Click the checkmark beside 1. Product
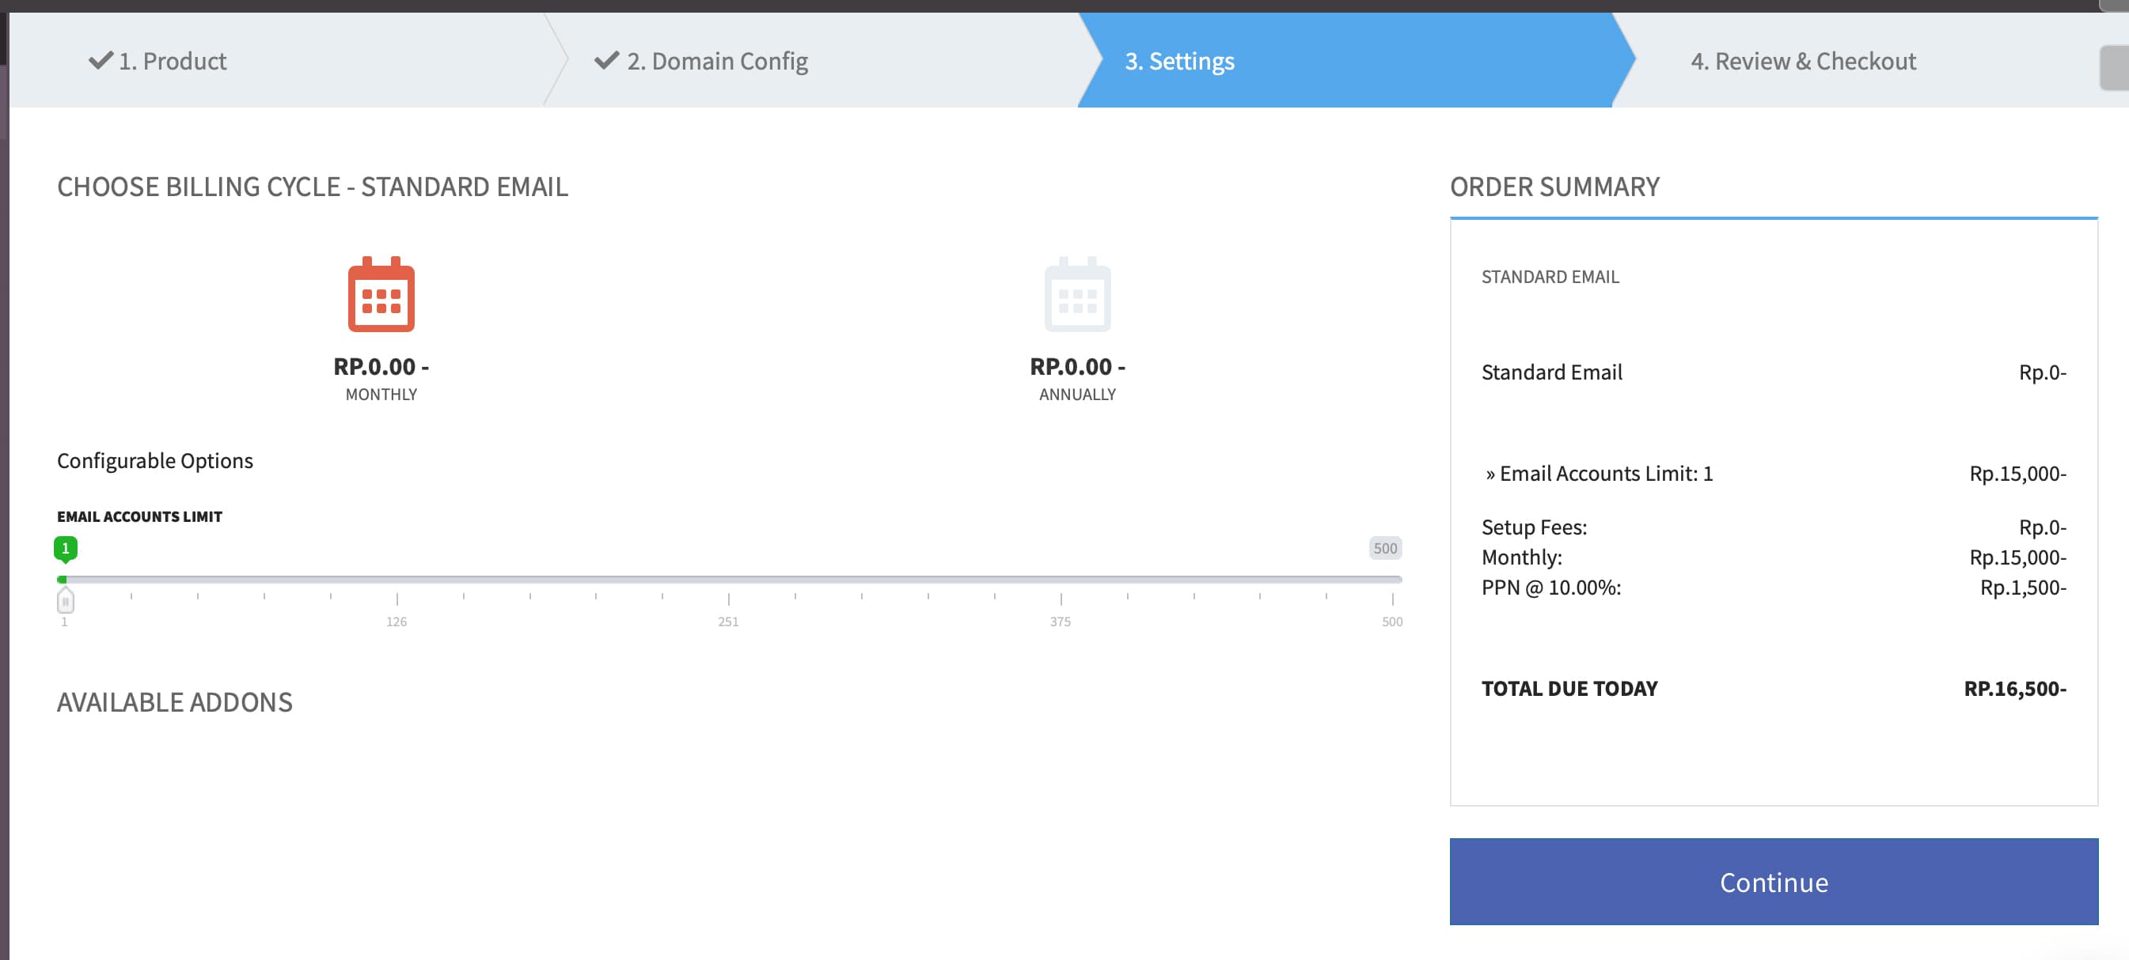This screenshot has width=2129, height=960. coord(101,60)
